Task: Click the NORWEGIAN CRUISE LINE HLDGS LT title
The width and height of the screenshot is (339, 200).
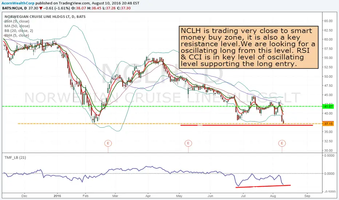Action: click(x=45, y=17)
